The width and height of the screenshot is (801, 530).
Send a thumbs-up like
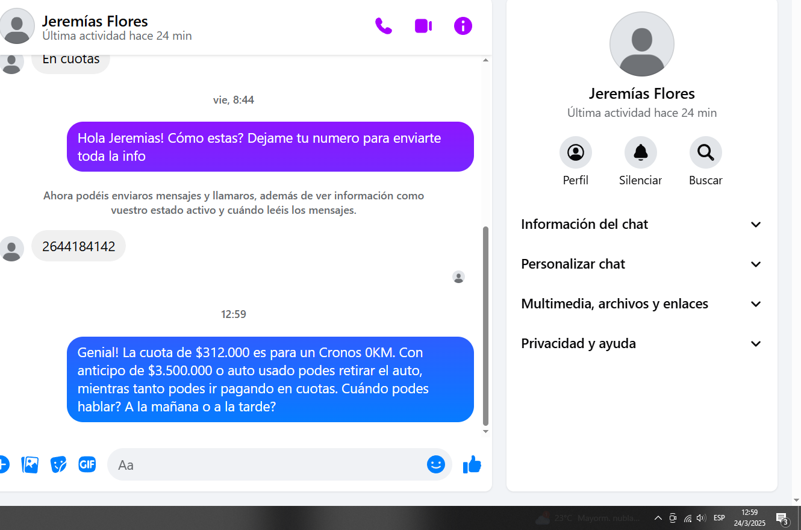coord(472,464)
